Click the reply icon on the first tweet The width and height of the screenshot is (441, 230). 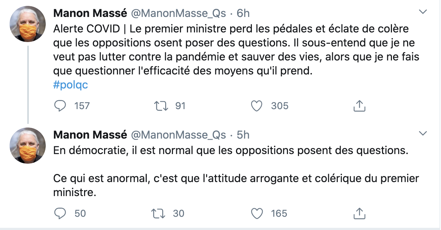[x=60, y=106]
